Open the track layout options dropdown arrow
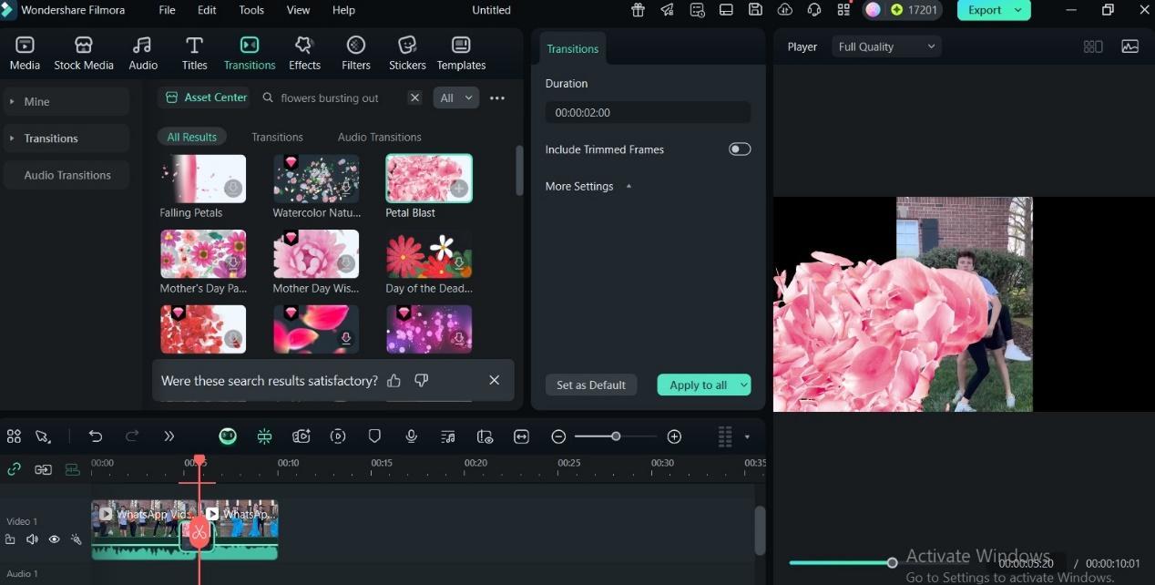 (747, 436)
